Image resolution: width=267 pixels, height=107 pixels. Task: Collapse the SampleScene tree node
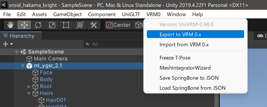[x=17, y=52]
